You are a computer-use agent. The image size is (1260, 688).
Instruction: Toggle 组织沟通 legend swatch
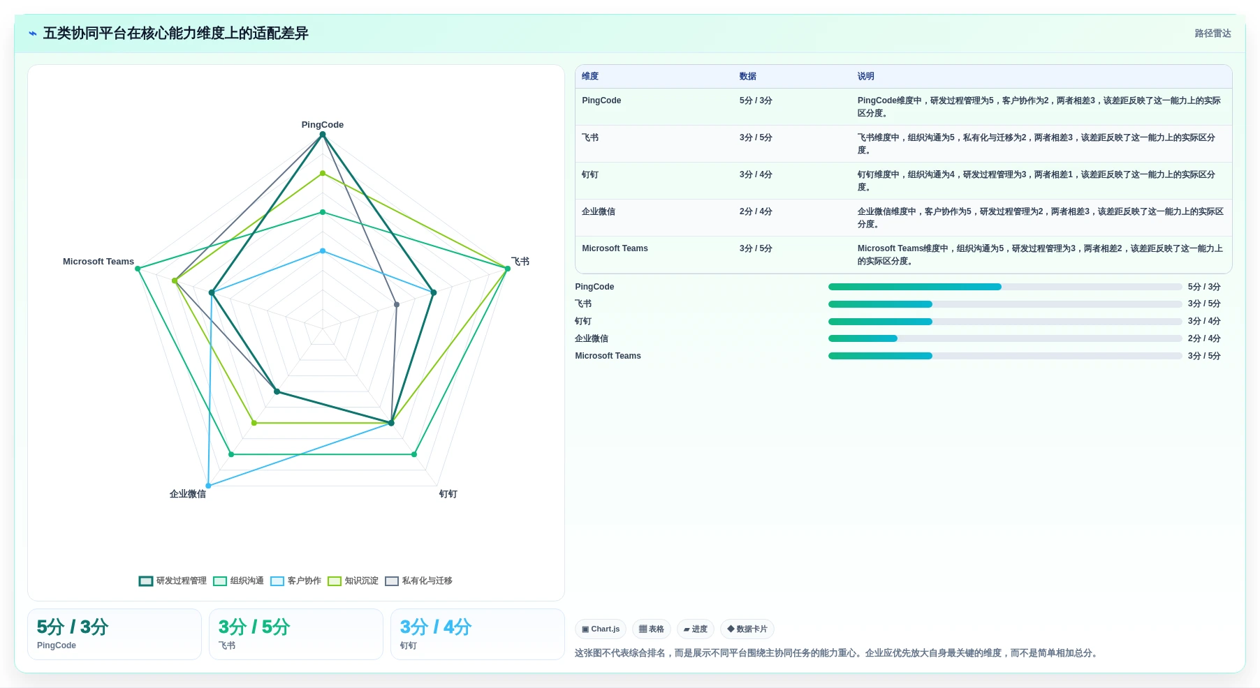click(219, 581)
